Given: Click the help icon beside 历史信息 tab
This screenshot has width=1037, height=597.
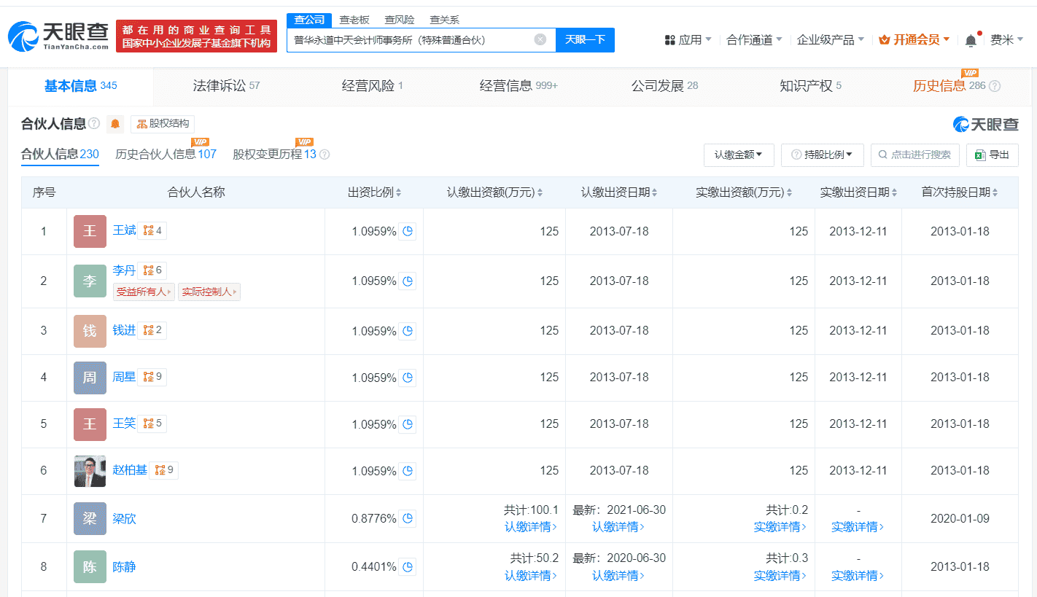Looking at the screenshot, I should [x=995, y=86].
